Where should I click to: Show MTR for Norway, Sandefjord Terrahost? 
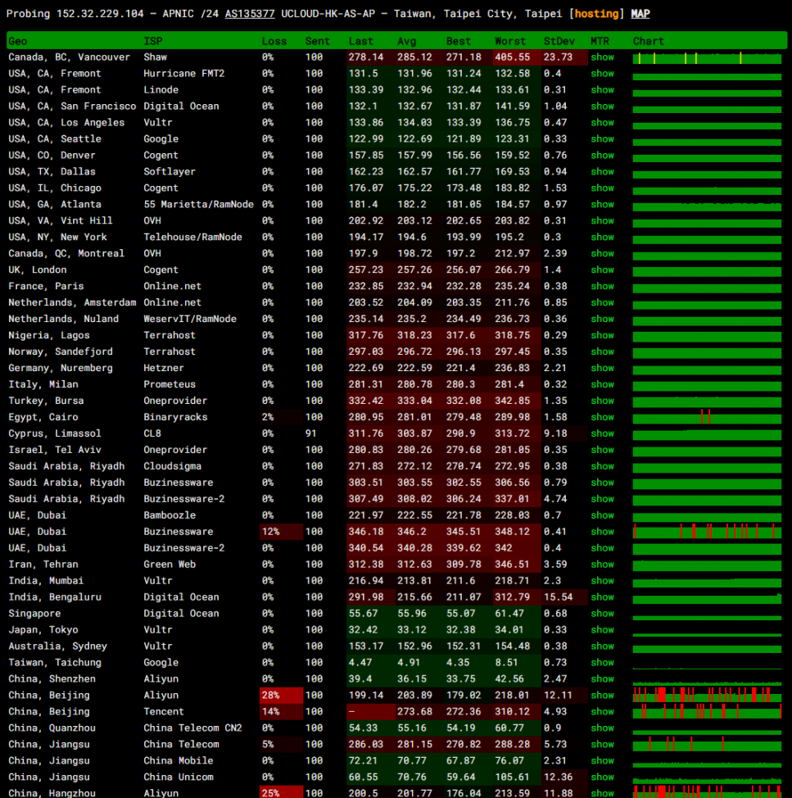(x=602, y=351)
